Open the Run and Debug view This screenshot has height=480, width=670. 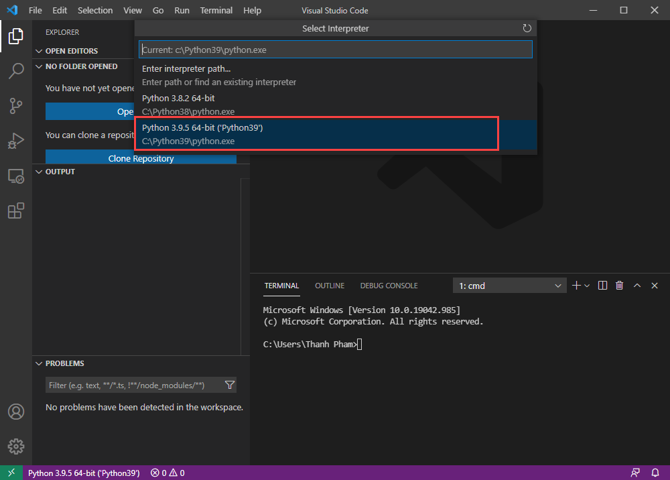(x=16, y=141)
